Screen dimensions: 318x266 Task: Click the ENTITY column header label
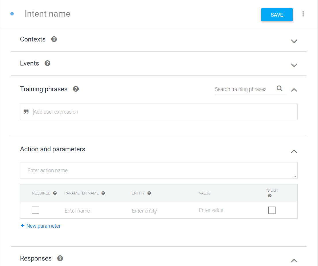(x=138, y=193)
